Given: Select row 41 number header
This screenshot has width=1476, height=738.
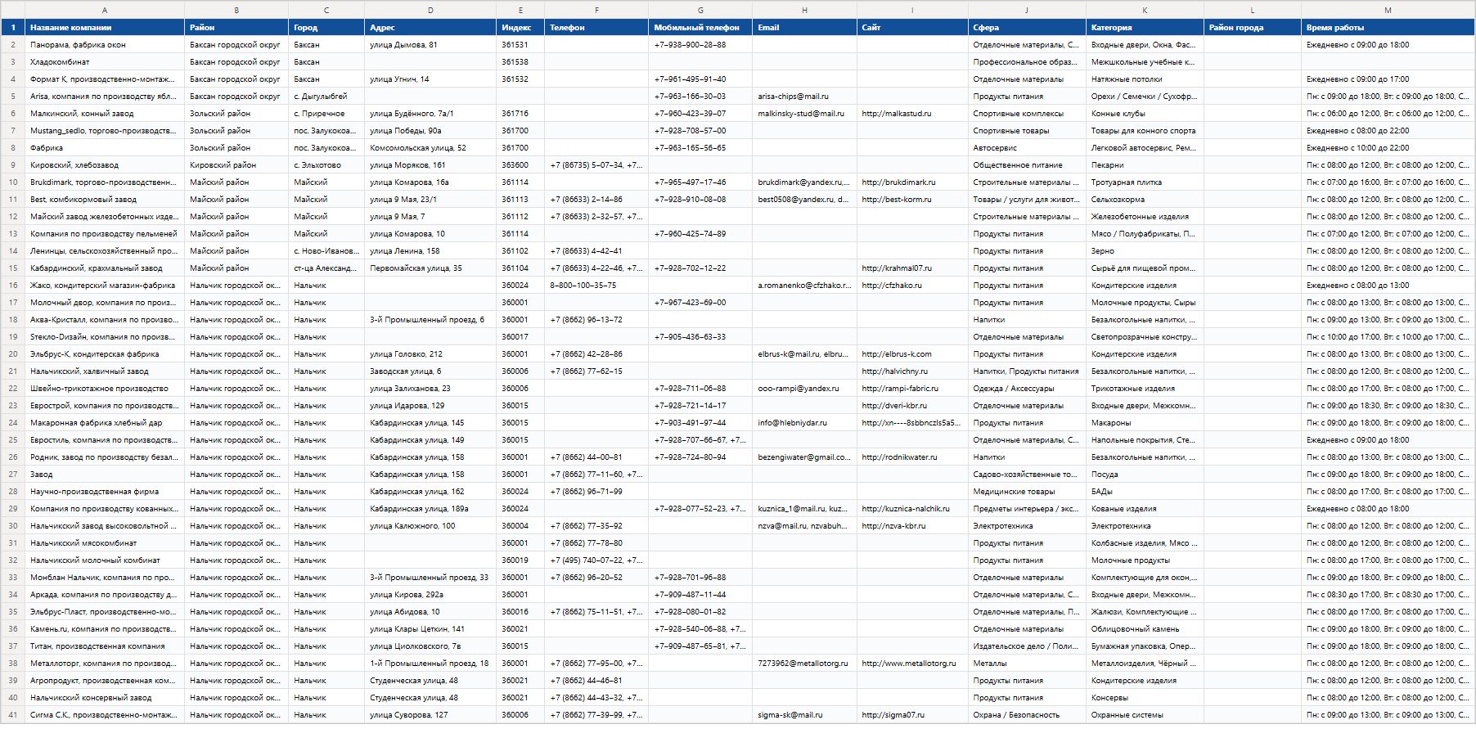Looking at the screenshot, I should [x=13, y=714].
